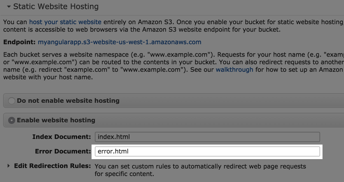
Task: Follow the 'walkthrough' link
Action: pyautogui.click(x=234, y=70)
